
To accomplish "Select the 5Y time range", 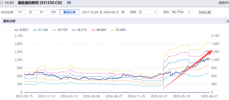I will click(x=42, y=12).
